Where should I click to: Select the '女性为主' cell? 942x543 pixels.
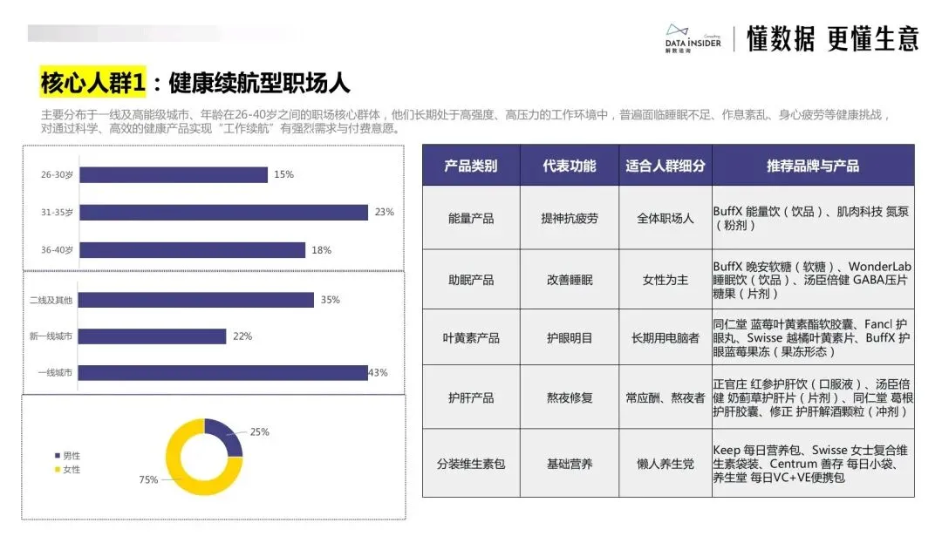666,280
